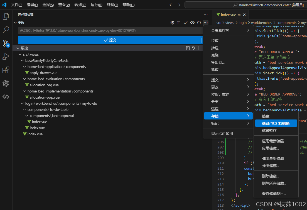Viewport: 307px width, 210px height.
Task: Select 弹出储藏... menu entry
Action: tap(276, 166)
